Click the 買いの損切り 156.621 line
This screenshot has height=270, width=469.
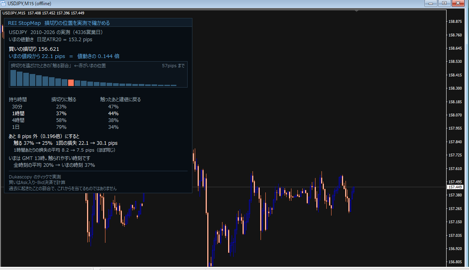tap(34, 49)
